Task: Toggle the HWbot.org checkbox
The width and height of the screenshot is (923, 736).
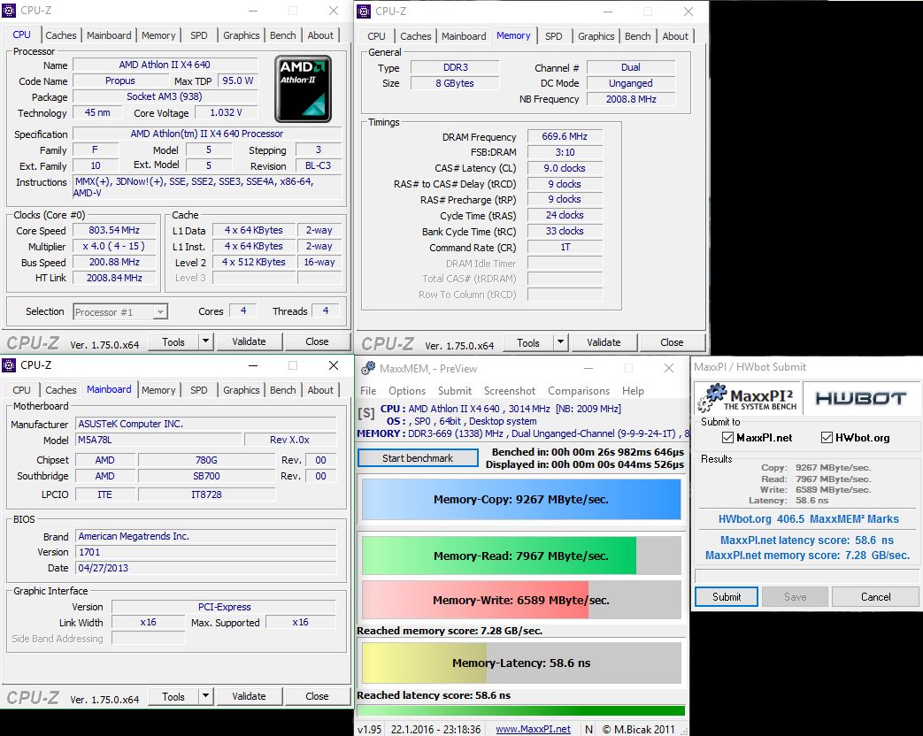Action: (x=827, y=438)
